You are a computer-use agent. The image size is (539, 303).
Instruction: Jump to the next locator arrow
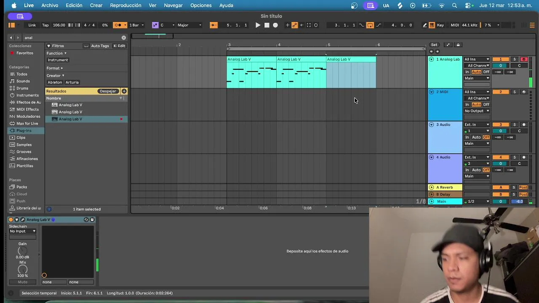[x=437, y=51]
